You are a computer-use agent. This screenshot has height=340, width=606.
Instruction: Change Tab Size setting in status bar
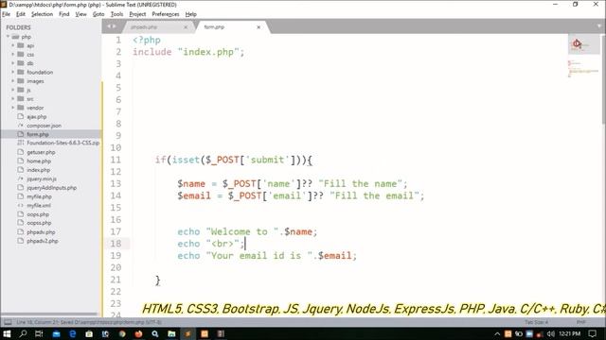536,322
